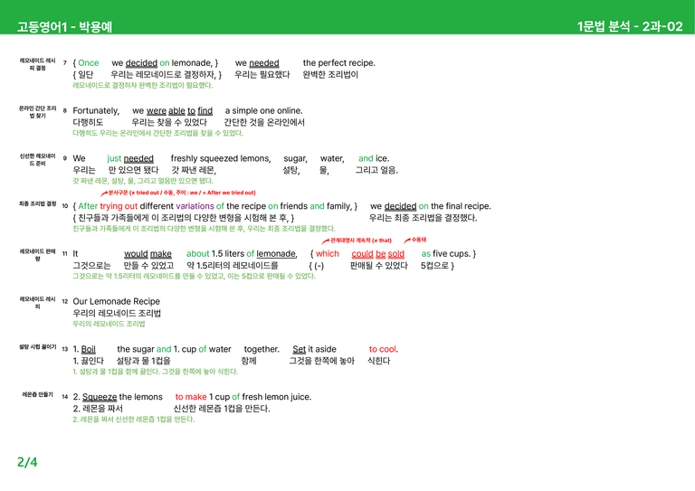Click the header label 1문법 분석 - 2과-02
695x491 pixels.
tap(630, 26)
